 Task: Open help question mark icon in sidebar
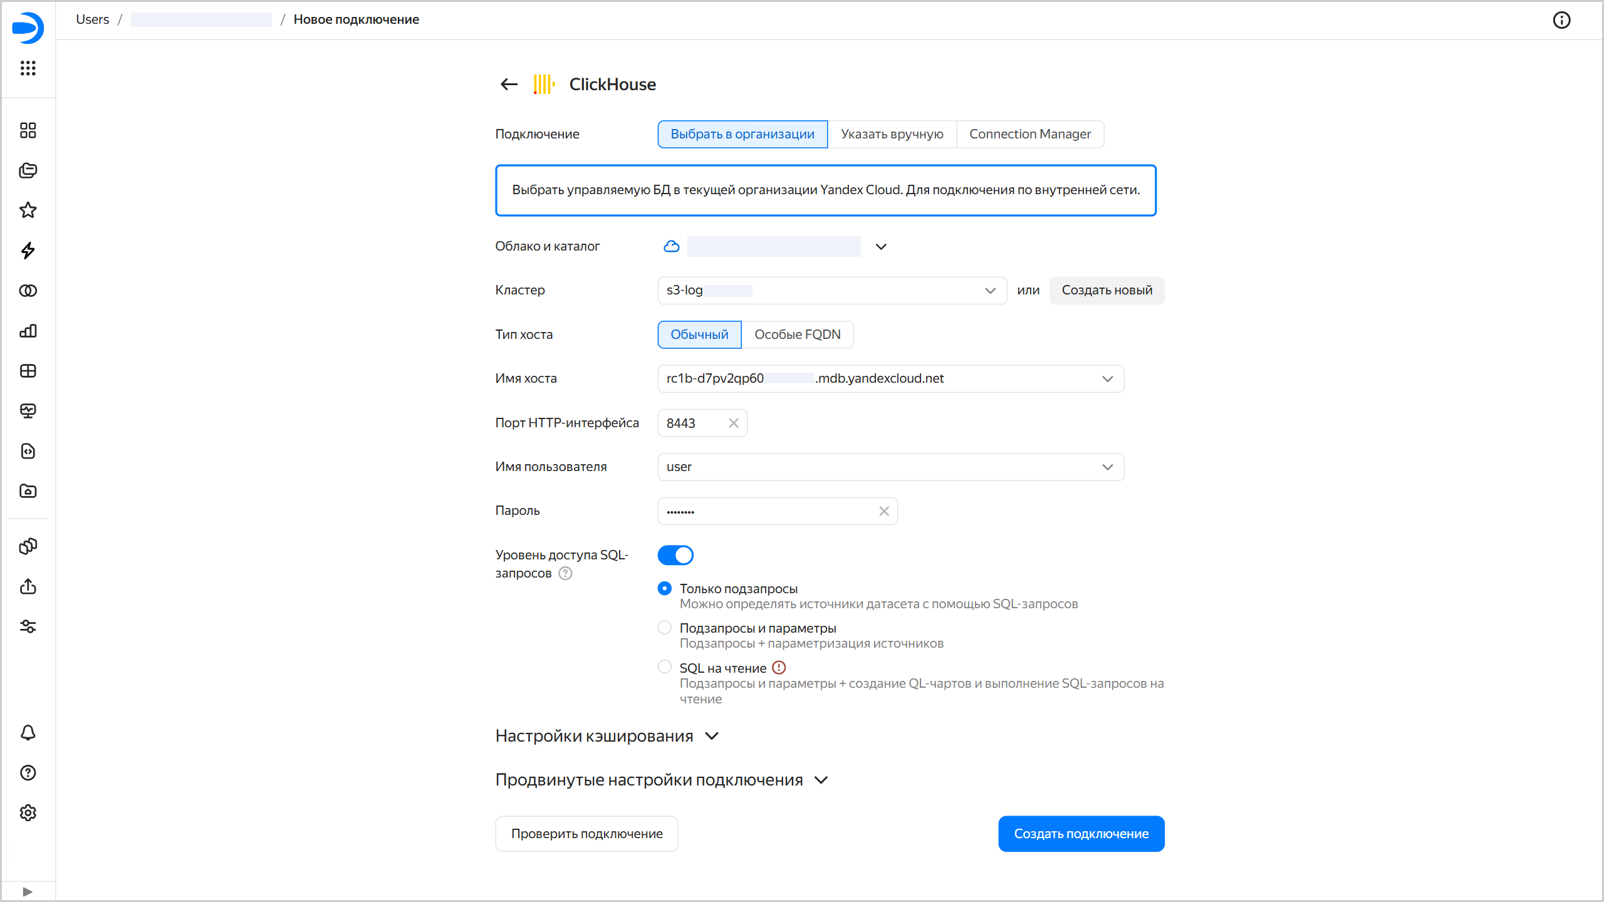click(x=28, y=773)
